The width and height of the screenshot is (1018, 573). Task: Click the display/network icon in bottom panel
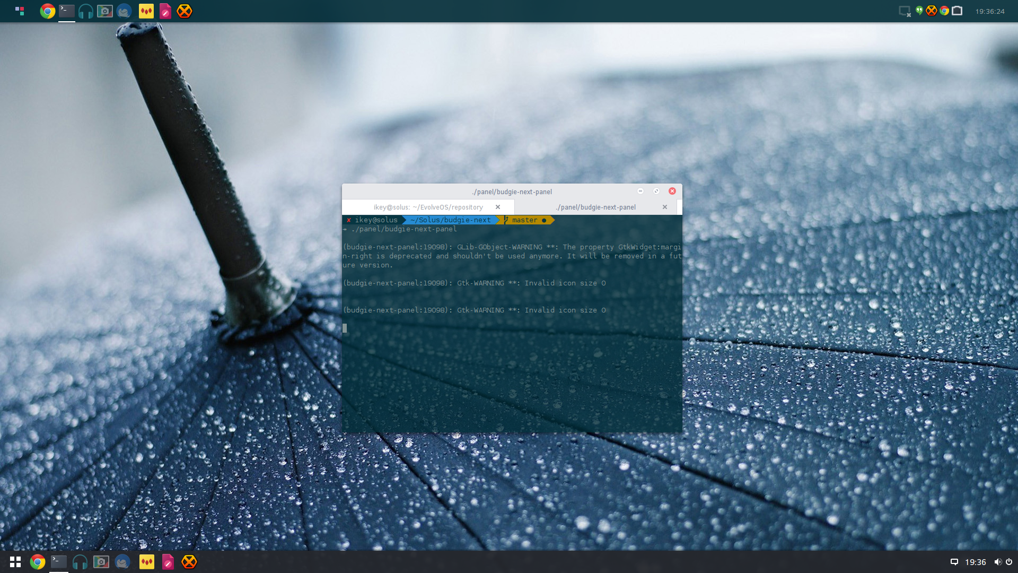pyautogui.click(x=954, y=562)
